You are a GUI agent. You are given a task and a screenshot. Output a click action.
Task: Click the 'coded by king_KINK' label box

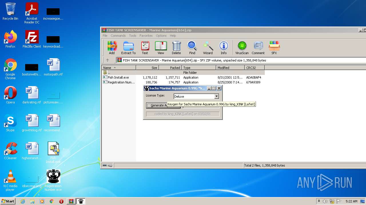pos(183,114)
